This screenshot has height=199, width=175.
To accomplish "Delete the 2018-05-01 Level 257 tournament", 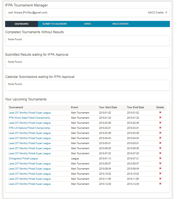I will click(160, 143).
